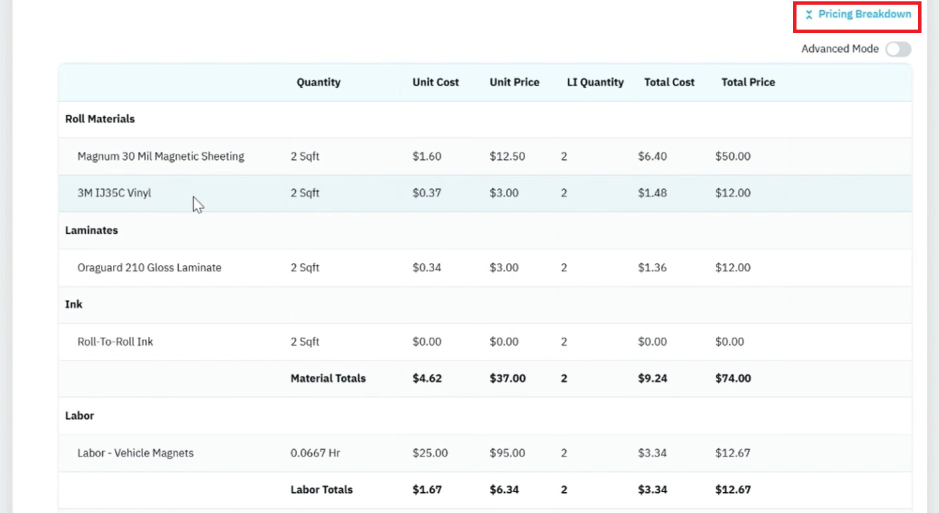Click the $1.60 unit cost value
The width and height of the screenshot is (939, 513).
click(x=427, y=157)
